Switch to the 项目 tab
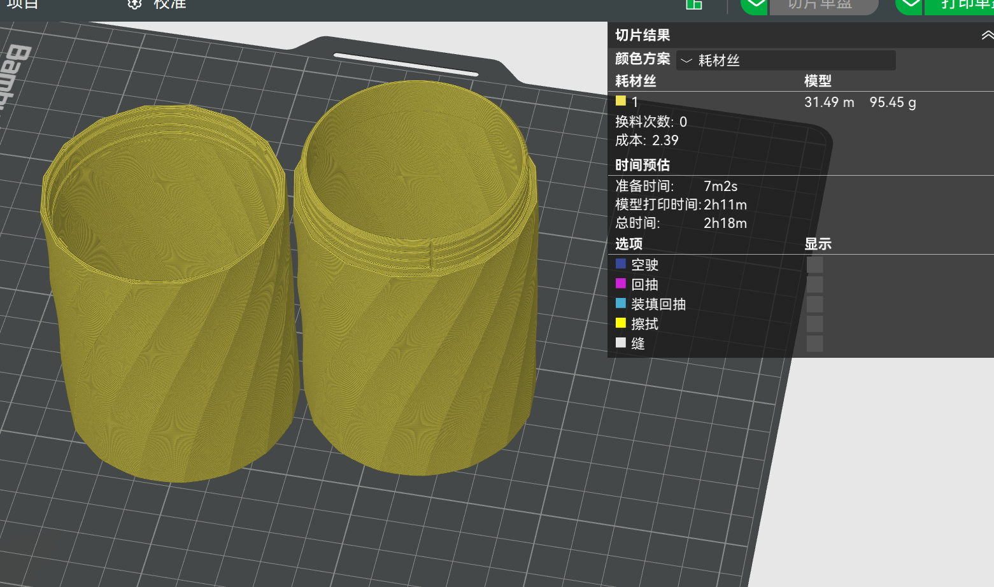Screen dimensions: 994x587 coord(23,4)
